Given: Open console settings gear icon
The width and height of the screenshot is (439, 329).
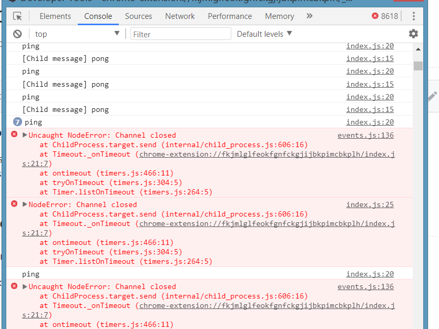Looking at the screenshot, I should 413,34.
